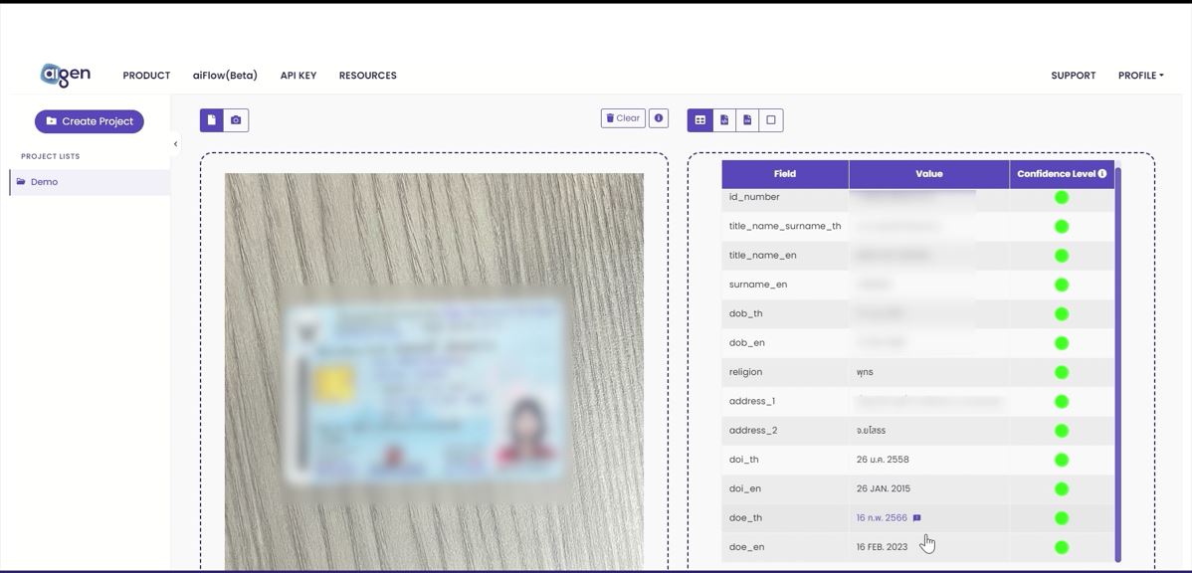1192x573 pixels.
Task: Select the camera capture icon
Action: coord(233,119)
